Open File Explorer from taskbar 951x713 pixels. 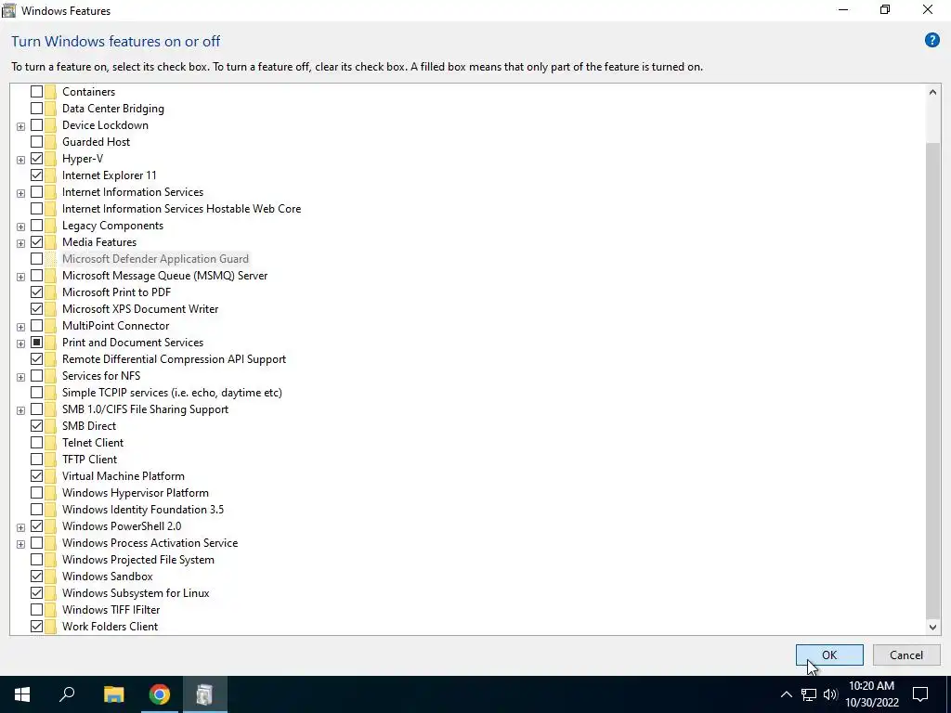[113, 694]
